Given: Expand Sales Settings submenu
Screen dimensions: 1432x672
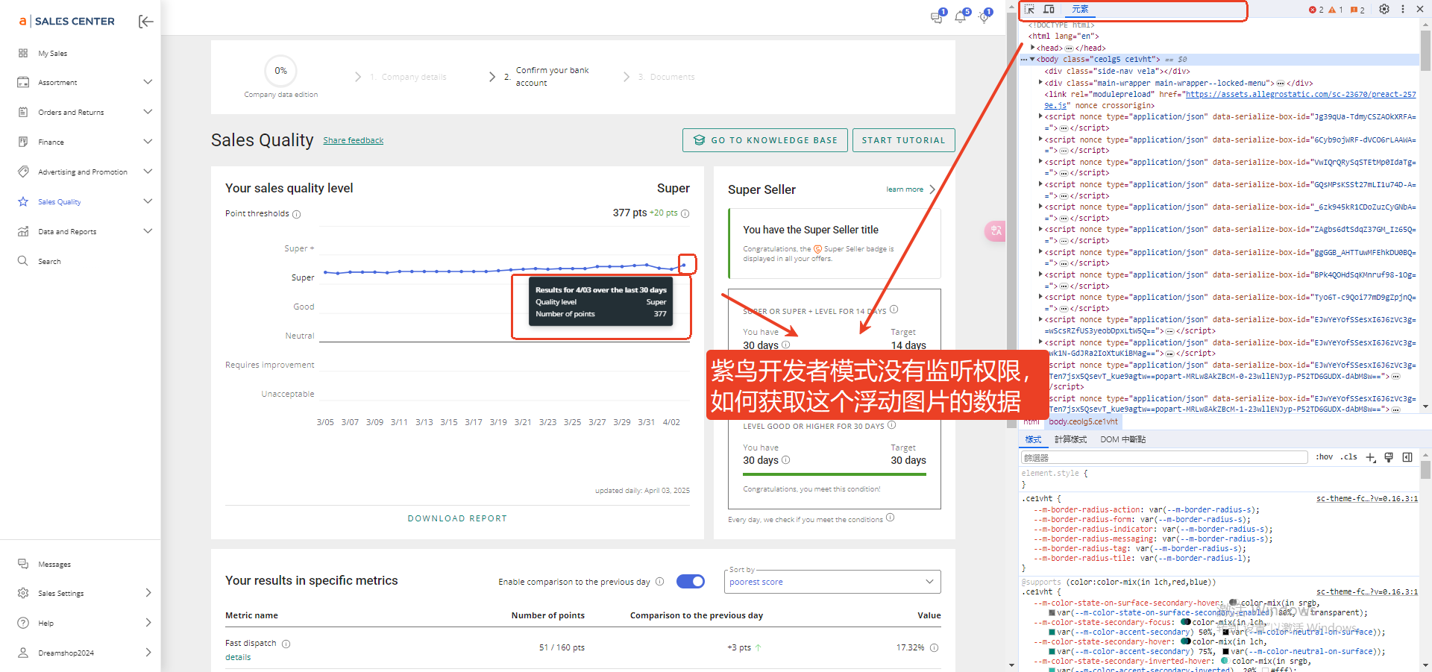Looking at the screenshot, I should [x=148, y=593].
